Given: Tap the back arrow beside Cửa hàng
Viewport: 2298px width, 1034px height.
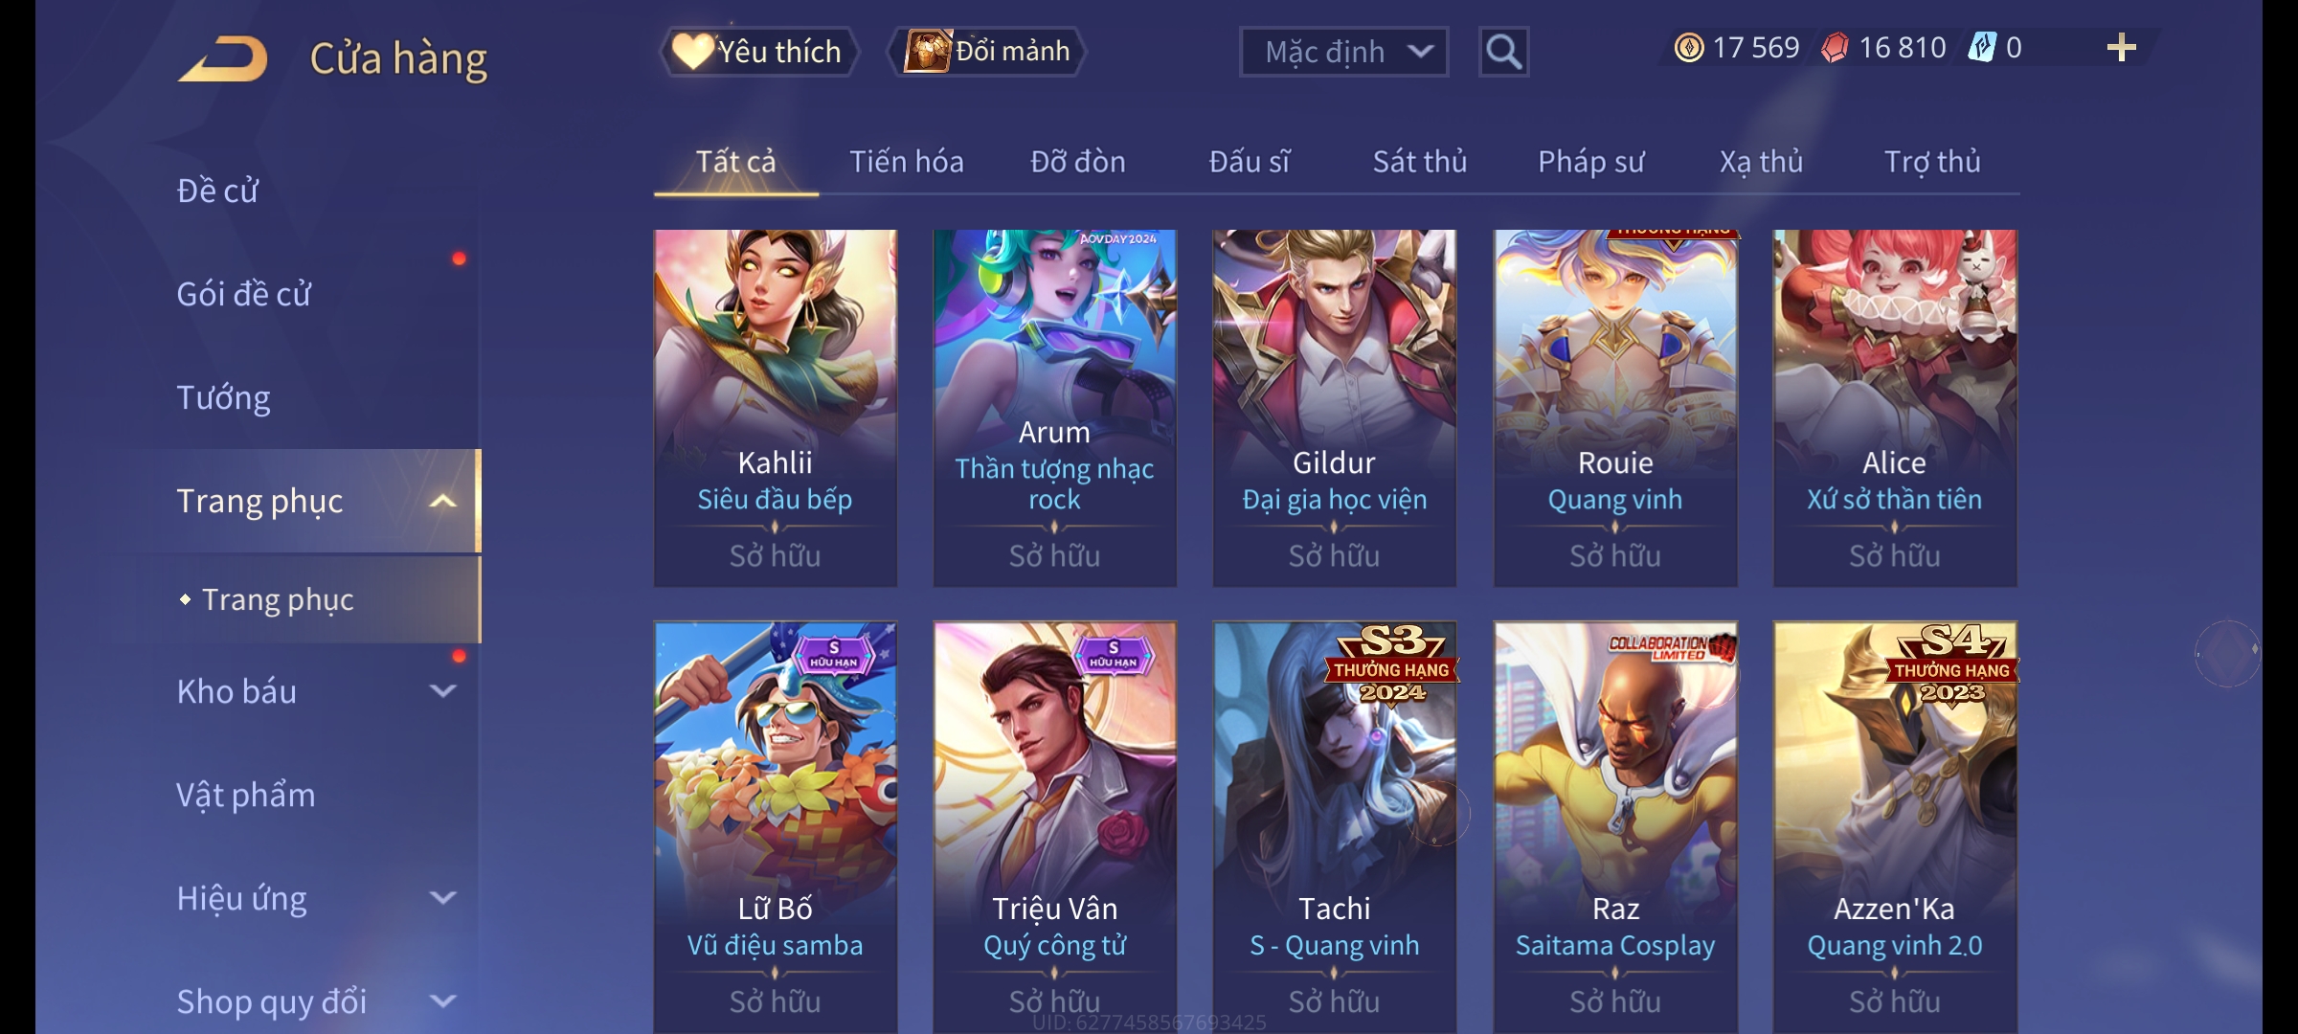Looking at the screenshot, I should [222, 58].
